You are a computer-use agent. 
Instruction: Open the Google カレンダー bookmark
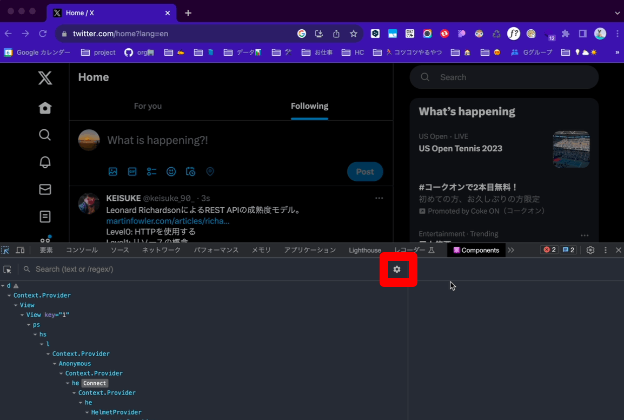pos(37,52)
